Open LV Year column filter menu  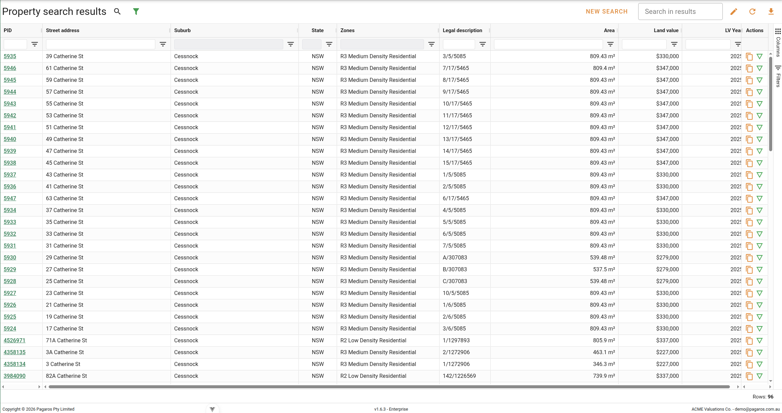(738, 44)
